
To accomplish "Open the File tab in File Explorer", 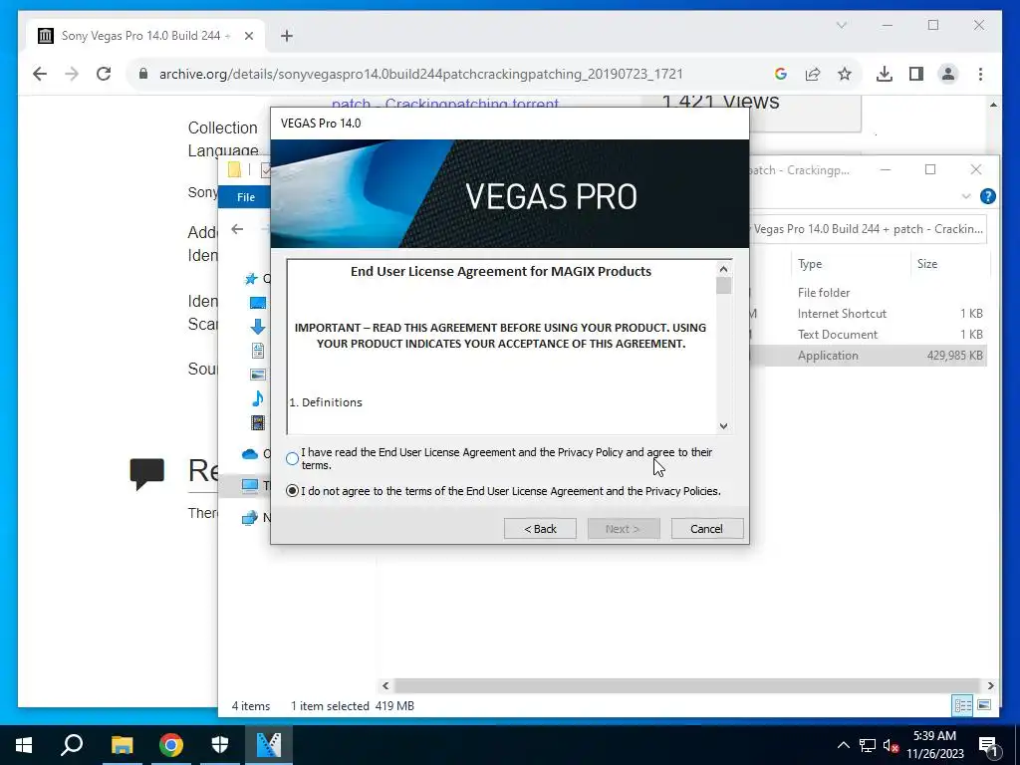I will [246, 197].
